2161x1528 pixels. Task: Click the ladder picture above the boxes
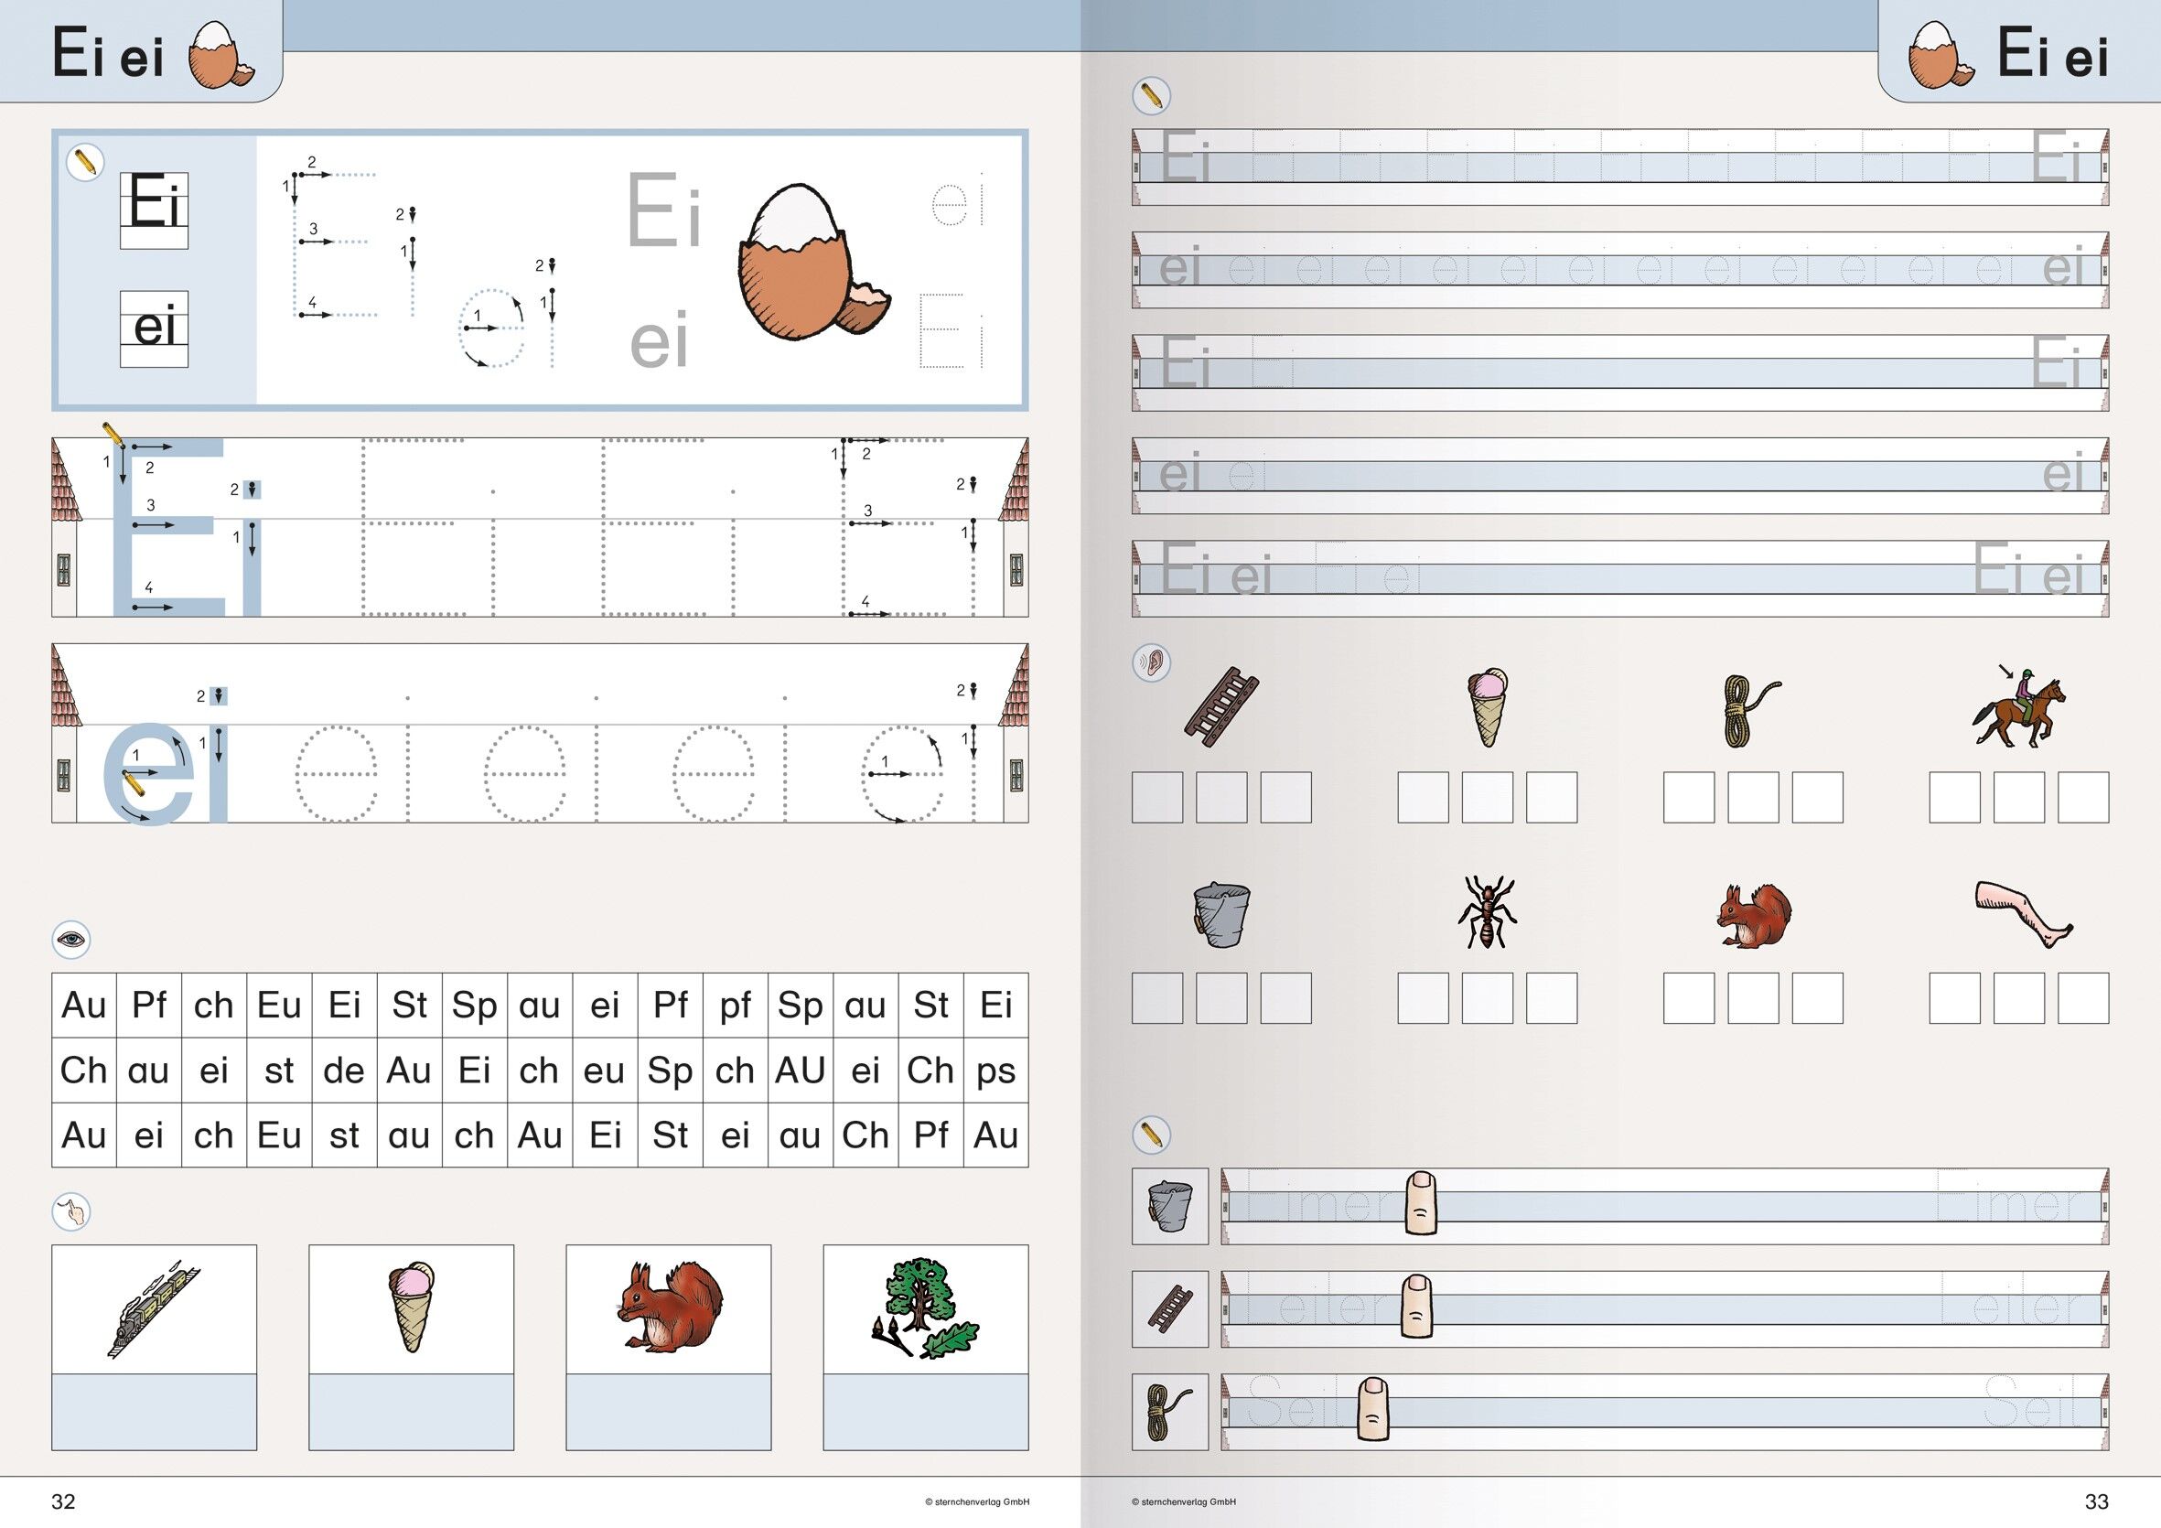tap(1220, 706)
